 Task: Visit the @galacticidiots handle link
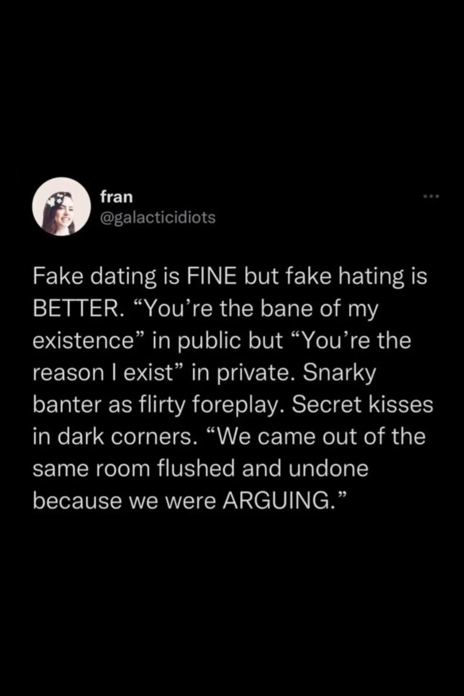(x=158, y=217)
